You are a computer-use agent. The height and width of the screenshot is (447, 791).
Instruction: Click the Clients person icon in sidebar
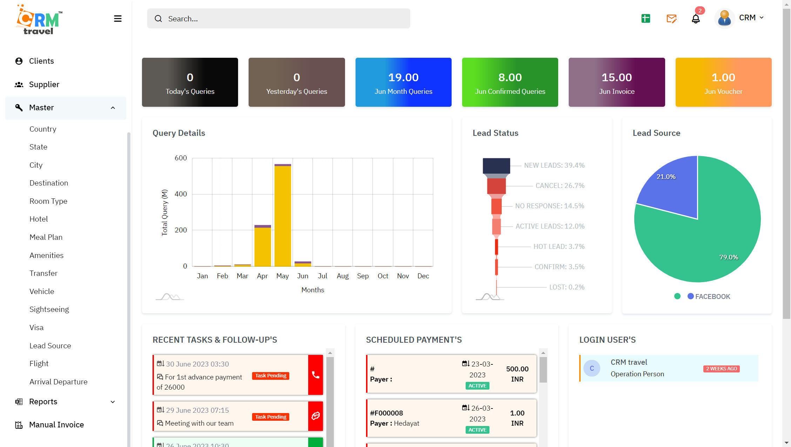point(19,61)
